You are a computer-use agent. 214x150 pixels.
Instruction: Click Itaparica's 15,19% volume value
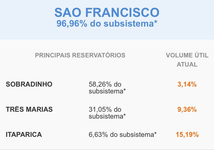pos(187,135)
